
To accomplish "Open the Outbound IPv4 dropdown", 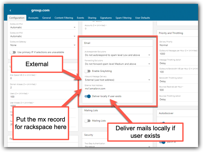I will pyautogui.click(x=43, y=27).
